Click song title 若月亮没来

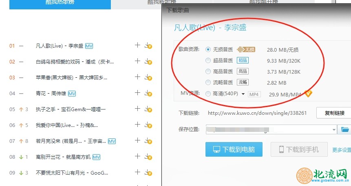(71, 141)
